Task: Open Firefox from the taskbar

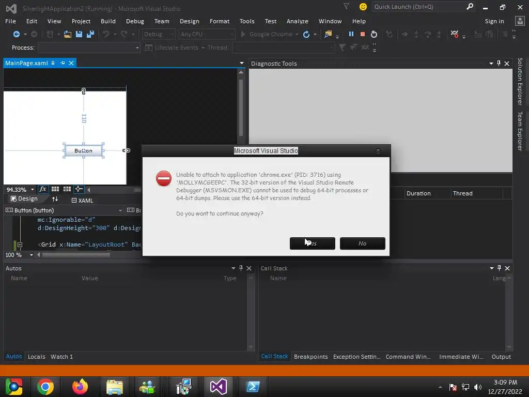Action: pyautogui.click(x=80, y=387)
